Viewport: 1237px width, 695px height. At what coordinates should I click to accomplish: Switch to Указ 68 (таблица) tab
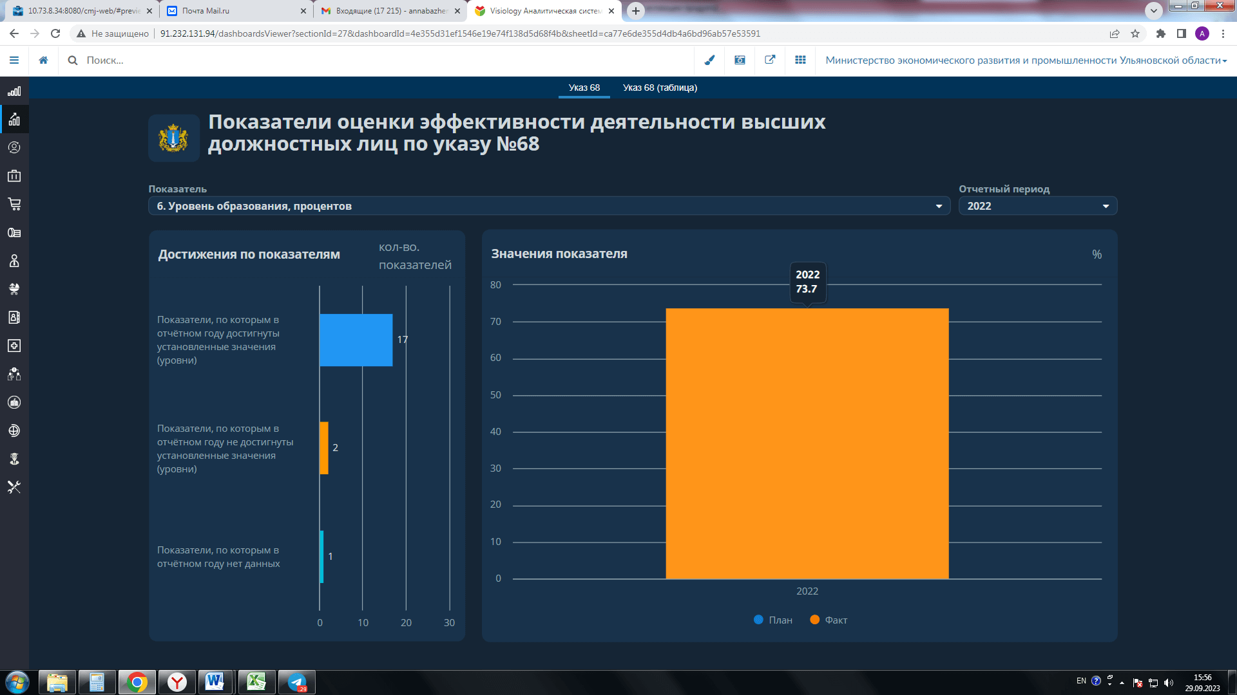point(660,88)
